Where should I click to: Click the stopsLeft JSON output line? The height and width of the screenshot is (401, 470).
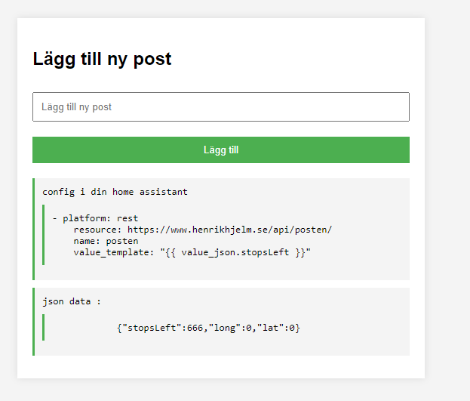208,328
